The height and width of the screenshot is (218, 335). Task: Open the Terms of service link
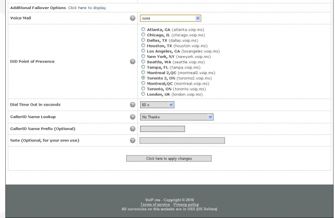pos(155,205)
